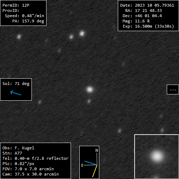Open the zoomed comet inset thumbnail
Screen dimensions: 179x179
[157, 157]
